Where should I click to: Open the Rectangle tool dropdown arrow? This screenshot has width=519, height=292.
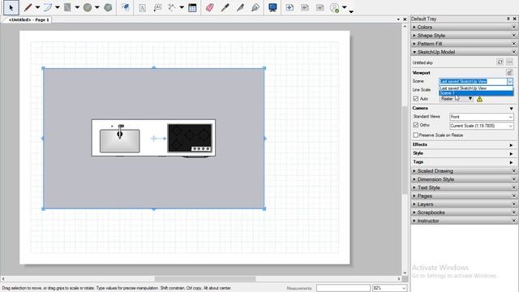coord(77,7)
